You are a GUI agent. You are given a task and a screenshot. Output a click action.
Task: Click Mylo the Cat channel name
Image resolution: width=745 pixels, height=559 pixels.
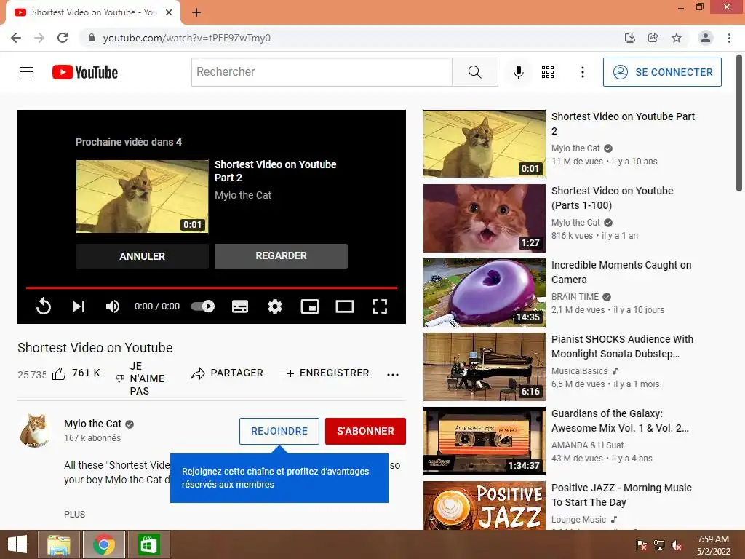point(92,424)
